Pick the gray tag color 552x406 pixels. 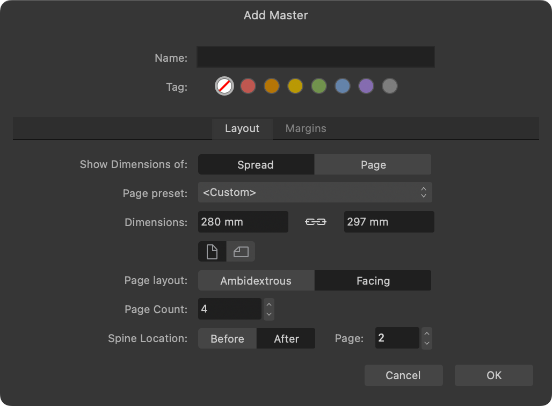click(389, 86)
